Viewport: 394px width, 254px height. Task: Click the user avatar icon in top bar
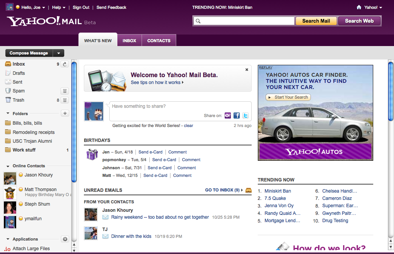point(10,7)
